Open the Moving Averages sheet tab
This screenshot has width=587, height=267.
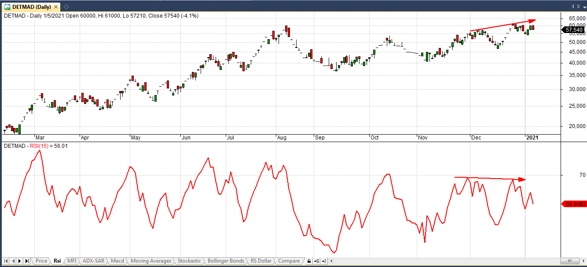pos(151,261)
